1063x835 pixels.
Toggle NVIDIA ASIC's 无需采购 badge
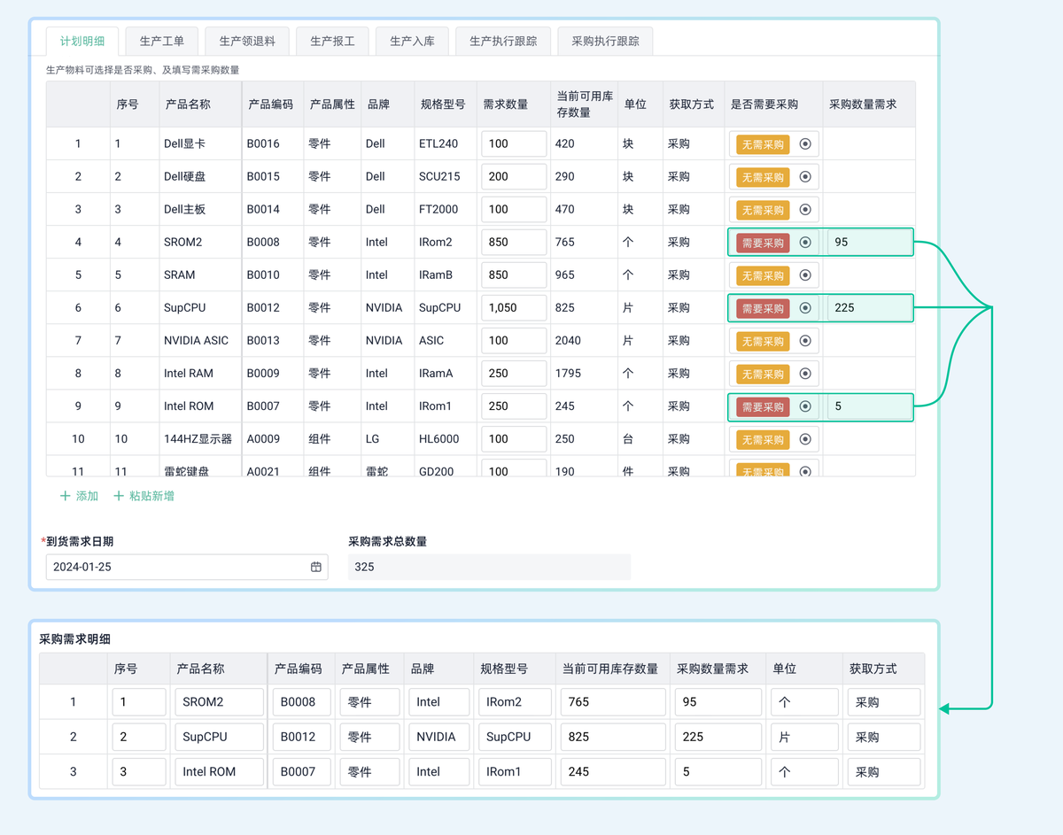pyautogui.click(x=762, y=340)
